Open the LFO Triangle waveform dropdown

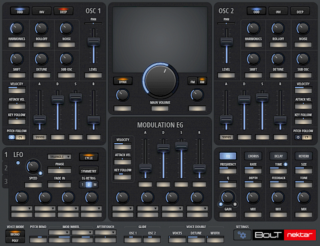tap(59, 157)
